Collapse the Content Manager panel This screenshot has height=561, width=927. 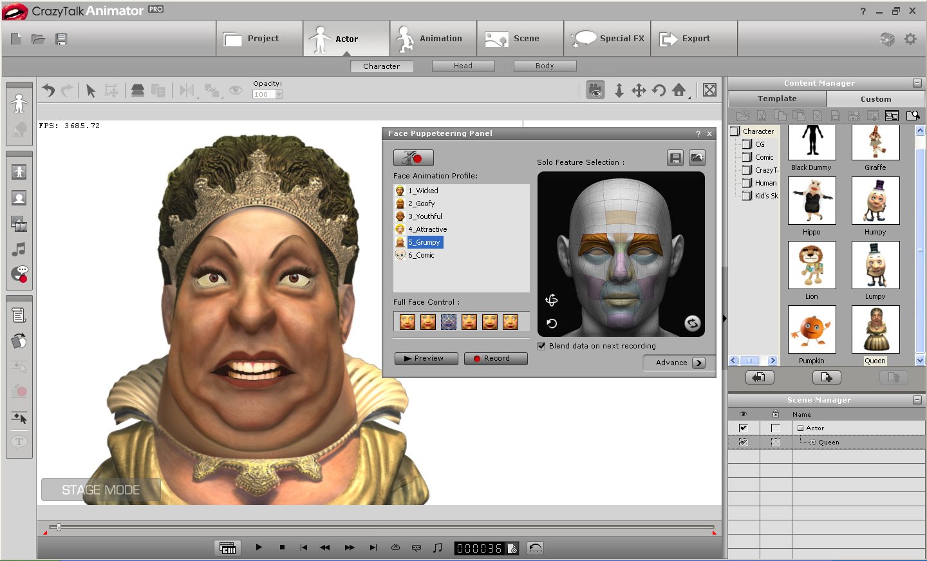coord(917,83)
